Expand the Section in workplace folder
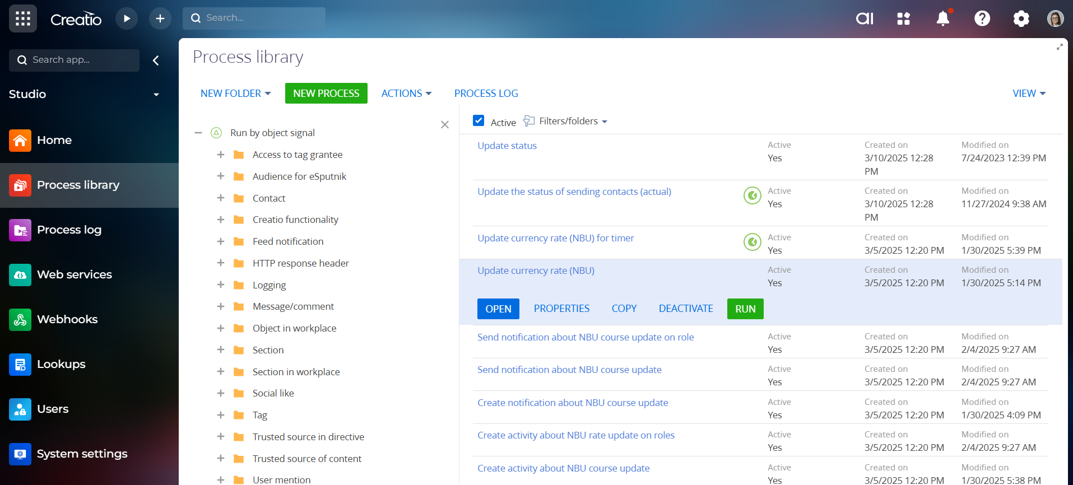Viewport: 1073px width, 485px height. (x=221, y=372)
